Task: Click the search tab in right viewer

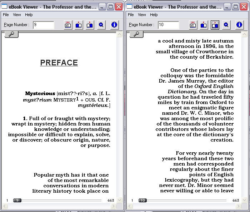Action: [x=136, y=34]
